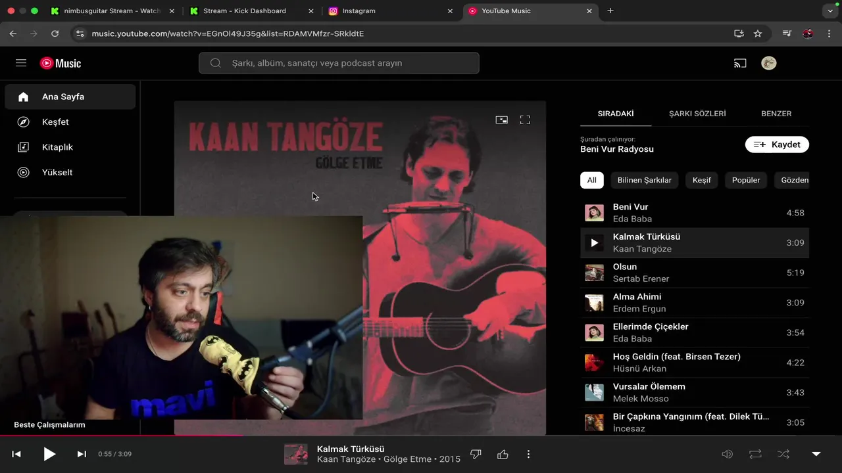The width and height of the screenshot is (842, 473).
Task: Open browser media controls icon
Action: (787, 34)
